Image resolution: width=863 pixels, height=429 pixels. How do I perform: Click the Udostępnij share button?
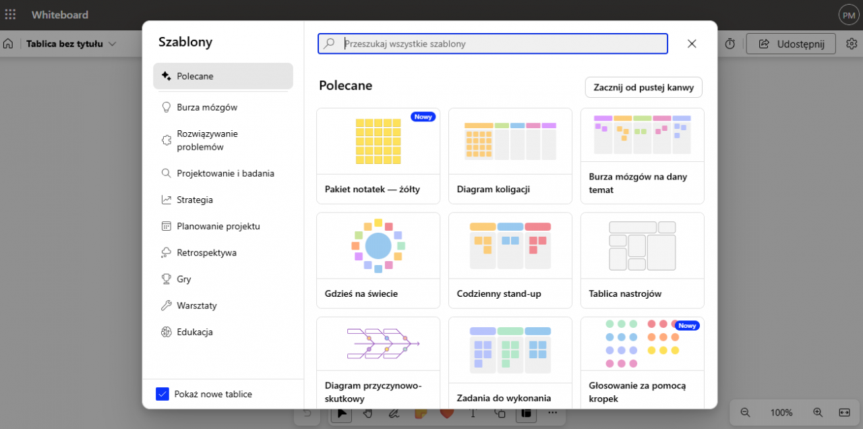click(791, 44)
